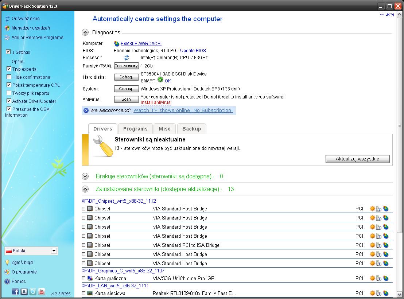The height and width of the screenshot is (299, 404).
Task: Check the VIA/S3G UniChrome Pro IGP driver
Action: [x=83, y=278]
